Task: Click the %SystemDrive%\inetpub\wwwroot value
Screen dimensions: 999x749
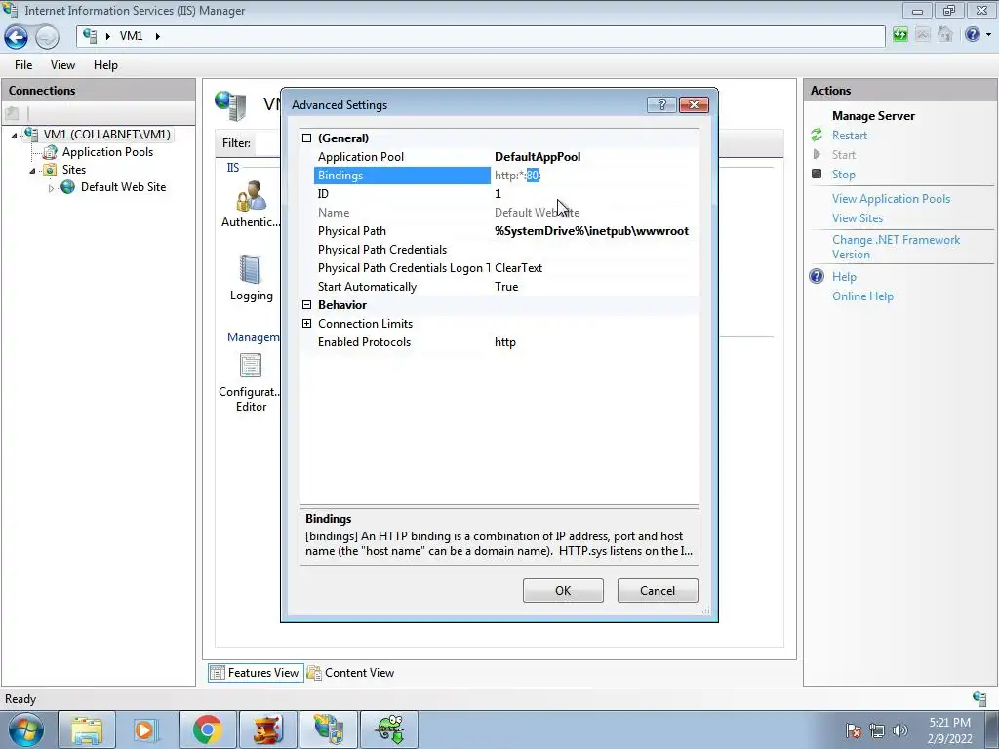Action: [591, 230]
